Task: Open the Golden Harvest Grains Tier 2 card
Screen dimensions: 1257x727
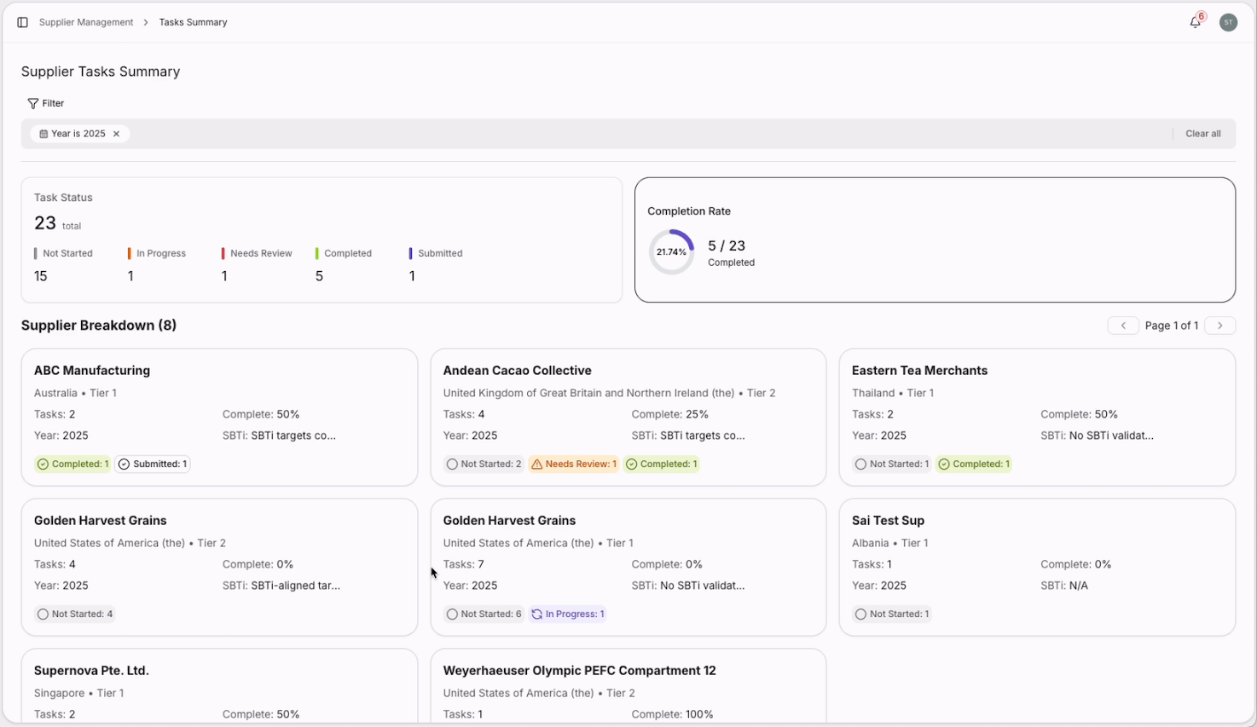Action: pyautogui.click(x=219, y=567)
